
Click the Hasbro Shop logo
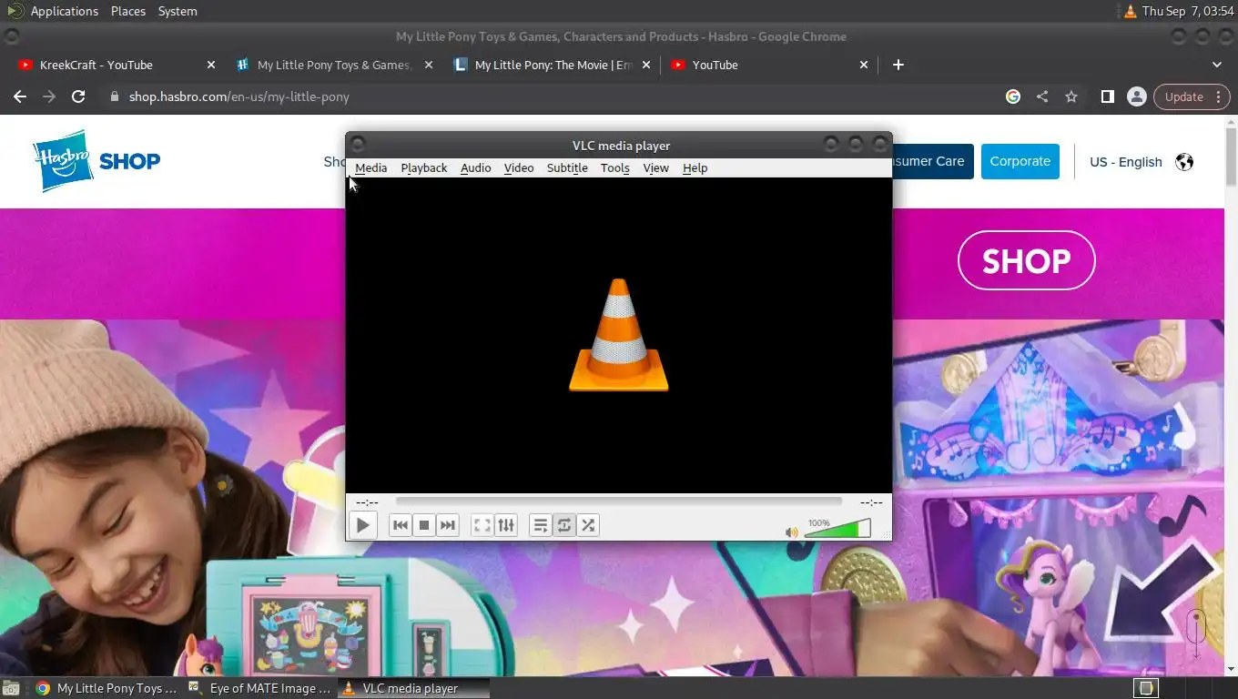[x=96, y=161]
